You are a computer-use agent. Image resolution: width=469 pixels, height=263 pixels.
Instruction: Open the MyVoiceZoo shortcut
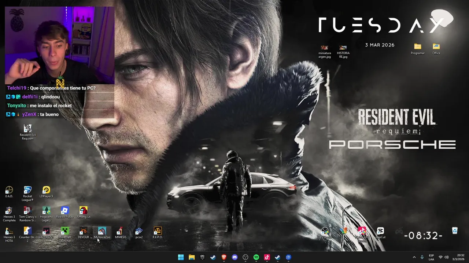(102, 233)
